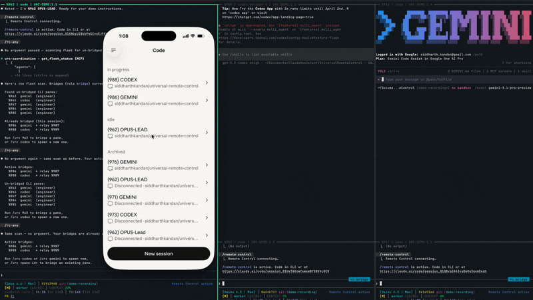Viewport: 533px width, 300px height.
Task: Click the 'no sandbox' indicator in Gemini
Action: click(x=461, y=88)
